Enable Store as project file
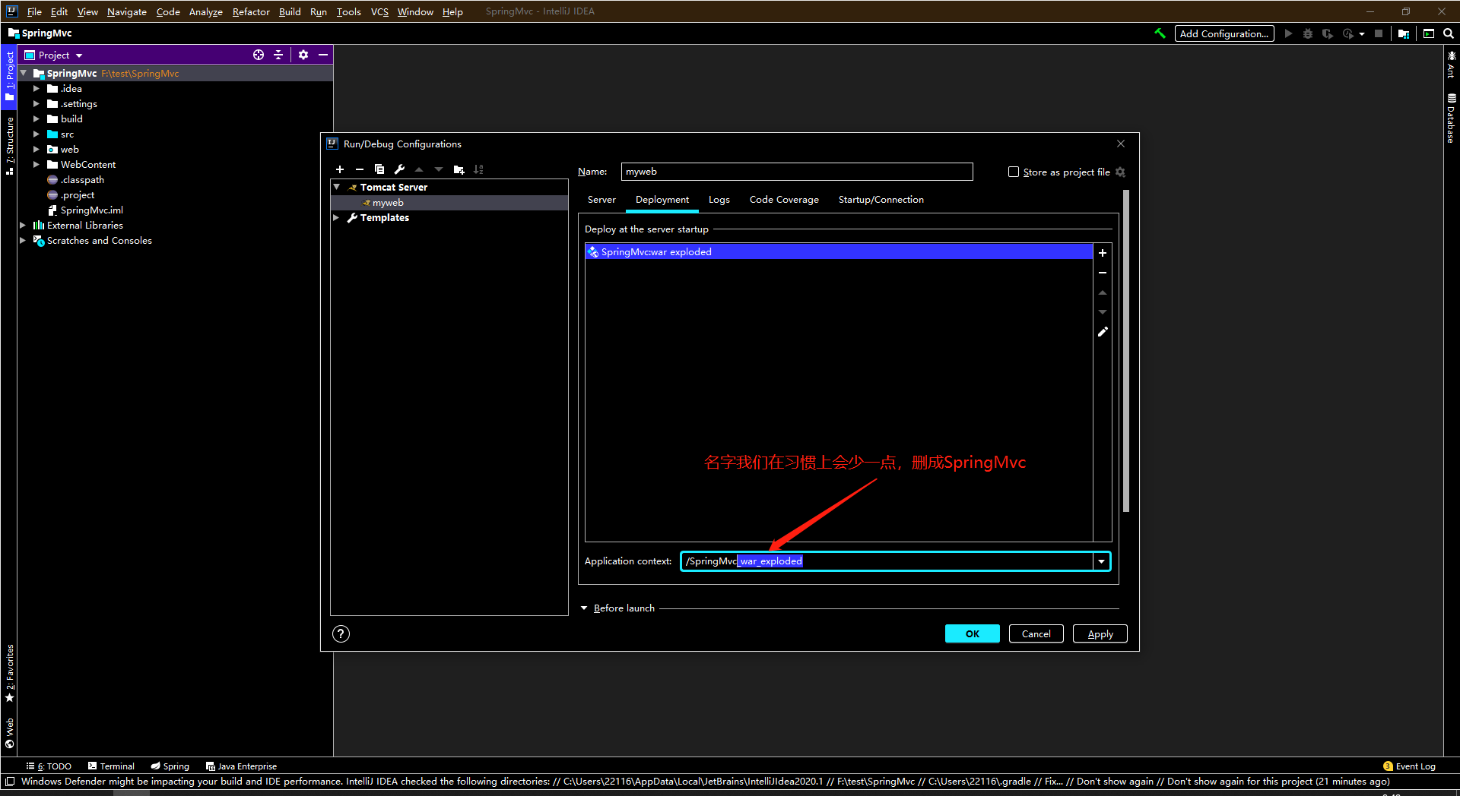The height and width of the screenshot is (796, 1460). (1014, 172)
